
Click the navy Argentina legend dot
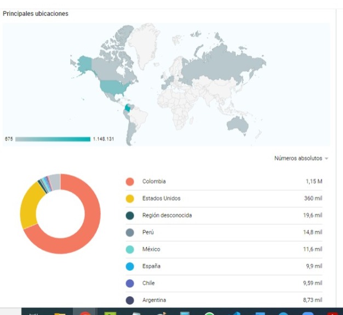130,300
